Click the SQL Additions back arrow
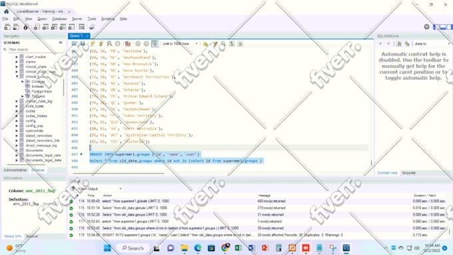453x255 pixels. [x=380, y=43]
